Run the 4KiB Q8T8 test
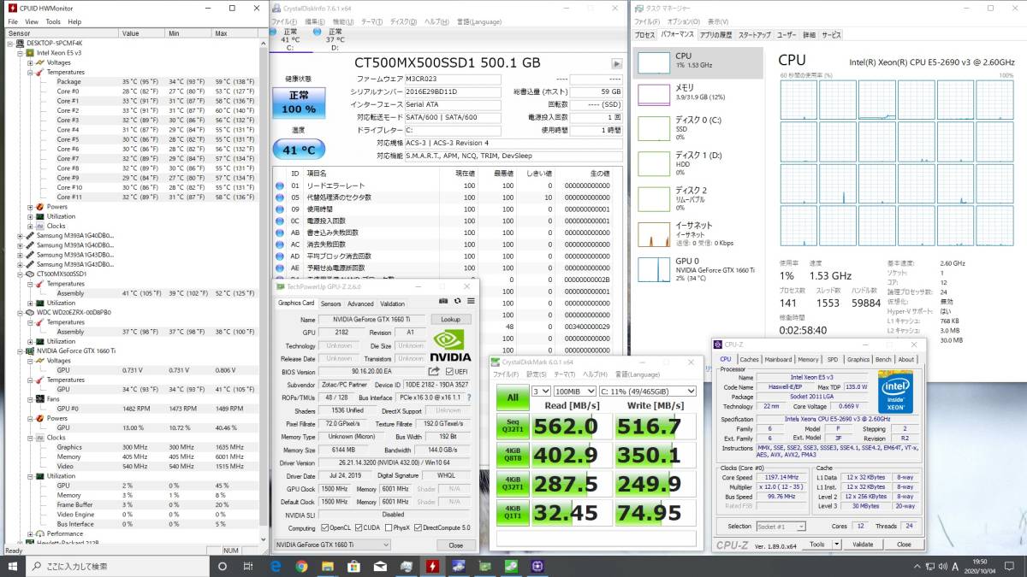 pos(513,456)
